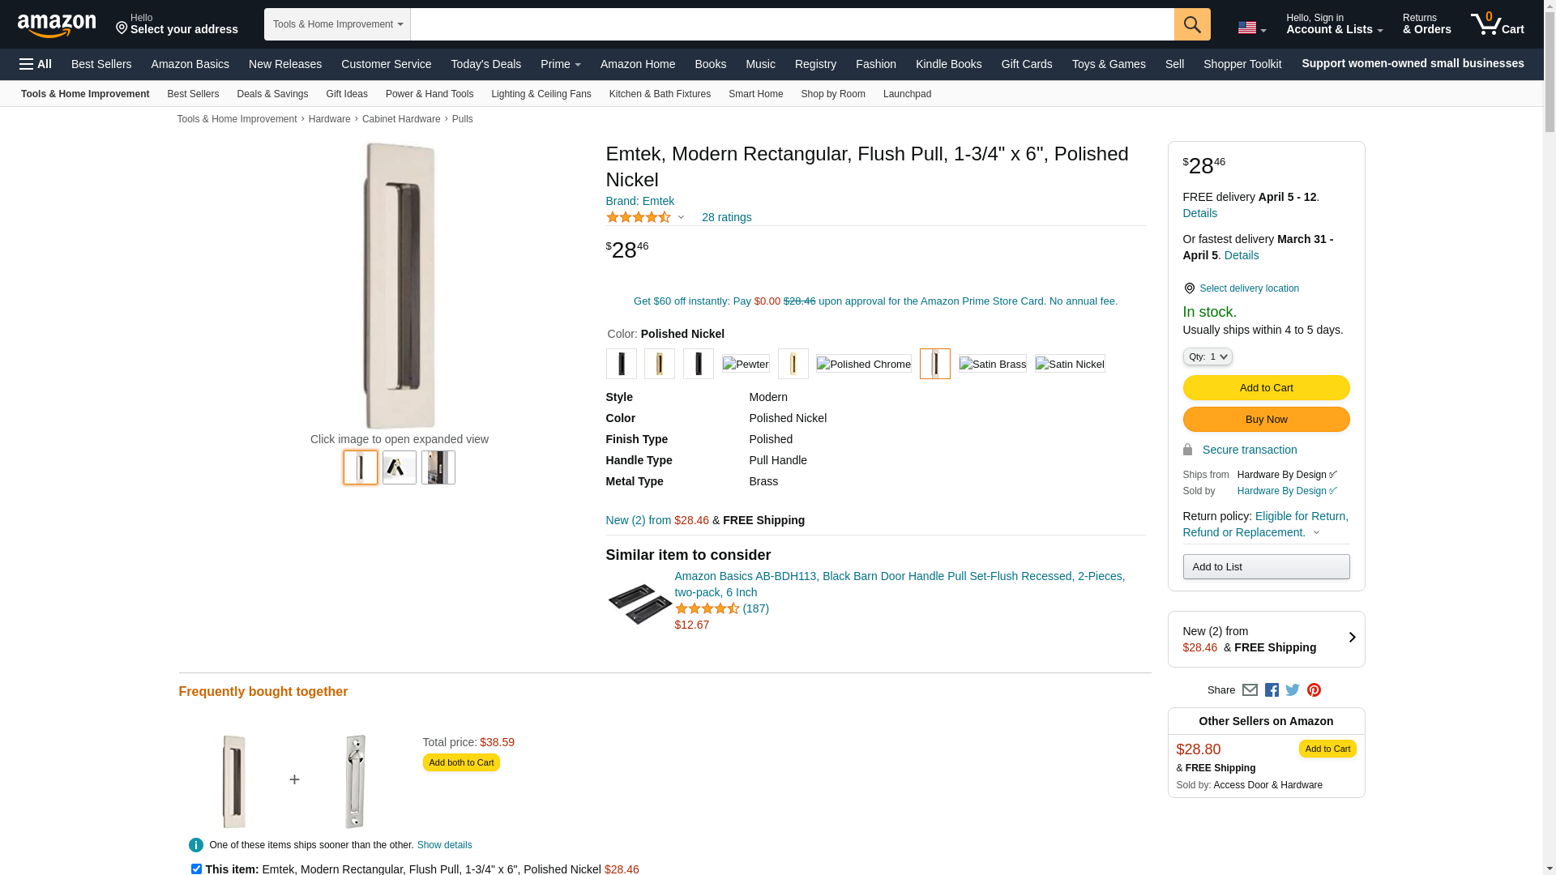Viewport: 1556px width, 875px height.
Task: Share via email envelope icon
Action: coord(1250,690)
